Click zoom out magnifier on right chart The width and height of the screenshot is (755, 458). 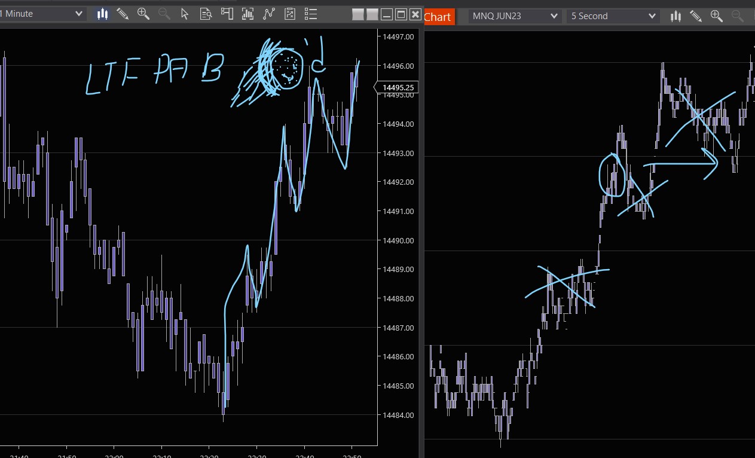(737, 16)
